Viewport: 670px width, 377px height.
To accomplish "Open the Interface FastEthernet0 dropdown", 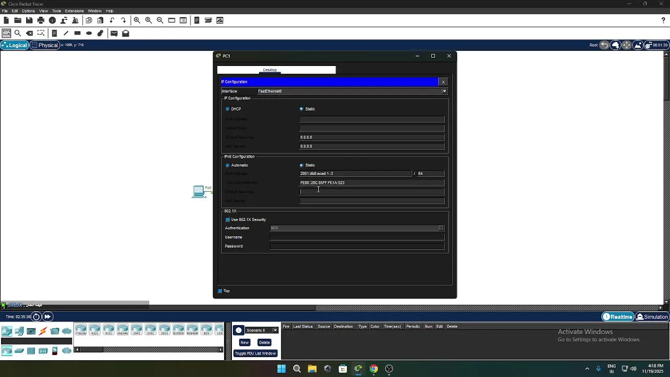I will coord(352,91).
